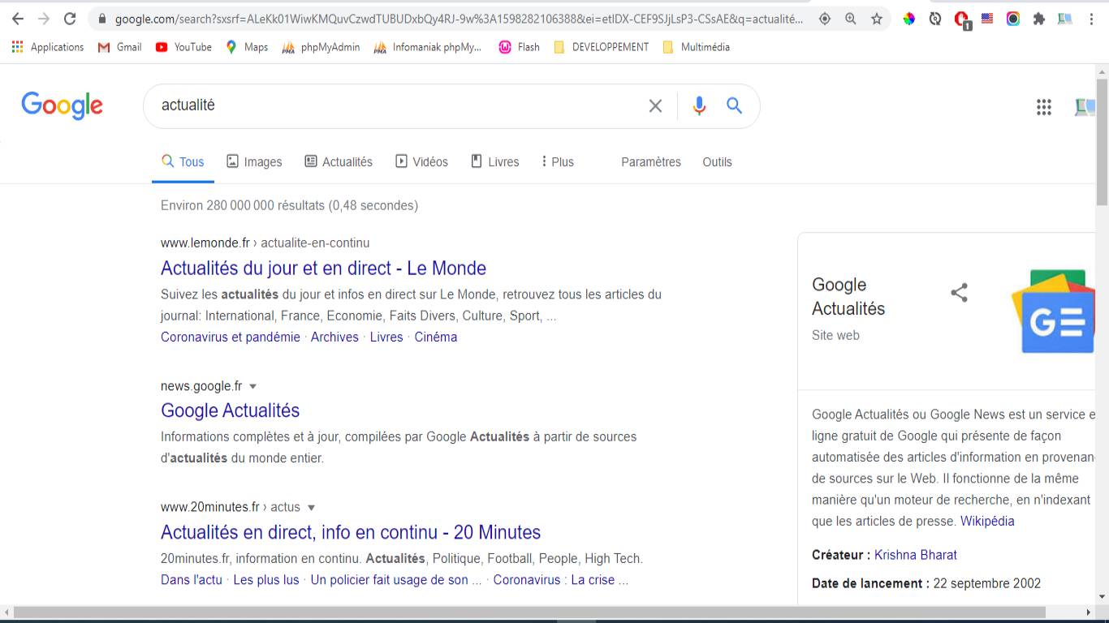
Task: Click the Google account picture
Action: (x=1085, y=106)
